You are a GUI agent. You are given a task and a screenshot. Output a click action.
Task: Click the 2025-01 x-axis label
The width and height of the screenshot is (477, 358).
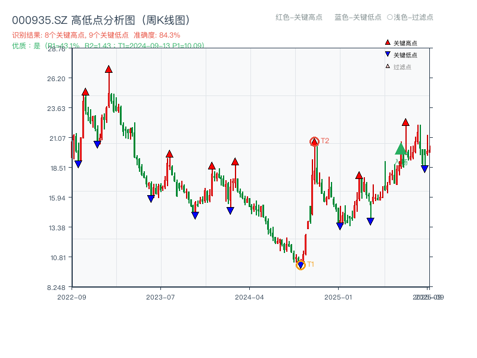coord(338,297)
